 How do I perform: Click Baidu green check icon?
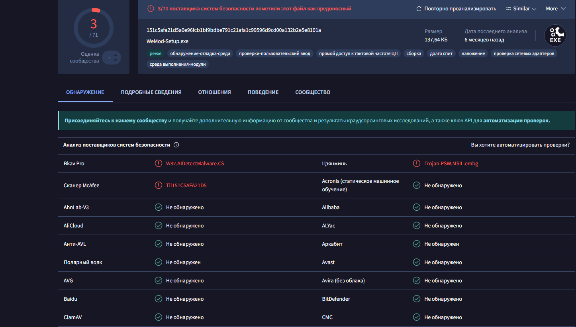[158, 299]
